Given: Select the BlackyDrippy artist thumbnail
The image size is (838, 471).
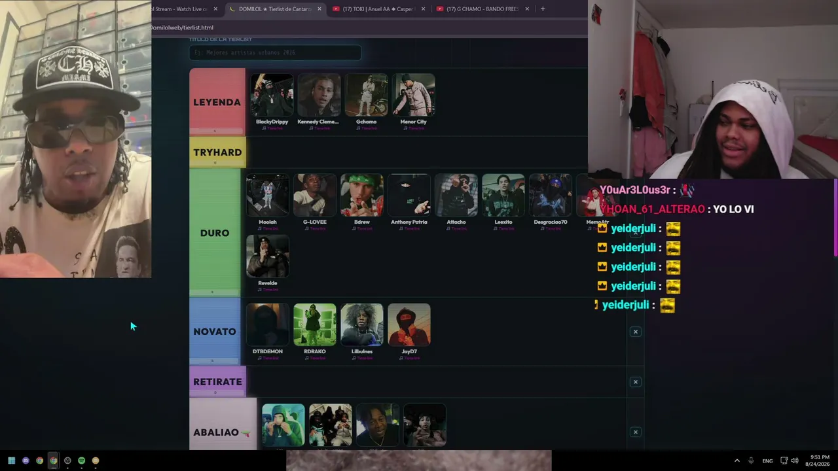Looking at the screenshot, I should (272, 95).
